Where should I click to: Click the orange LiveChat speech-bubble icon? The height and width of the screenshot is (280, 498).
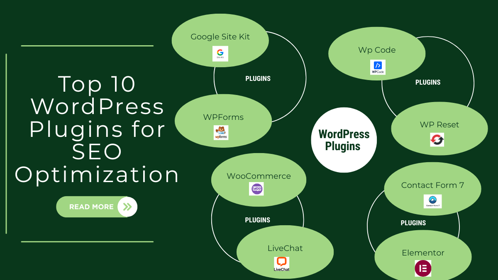tap(281, 262)
